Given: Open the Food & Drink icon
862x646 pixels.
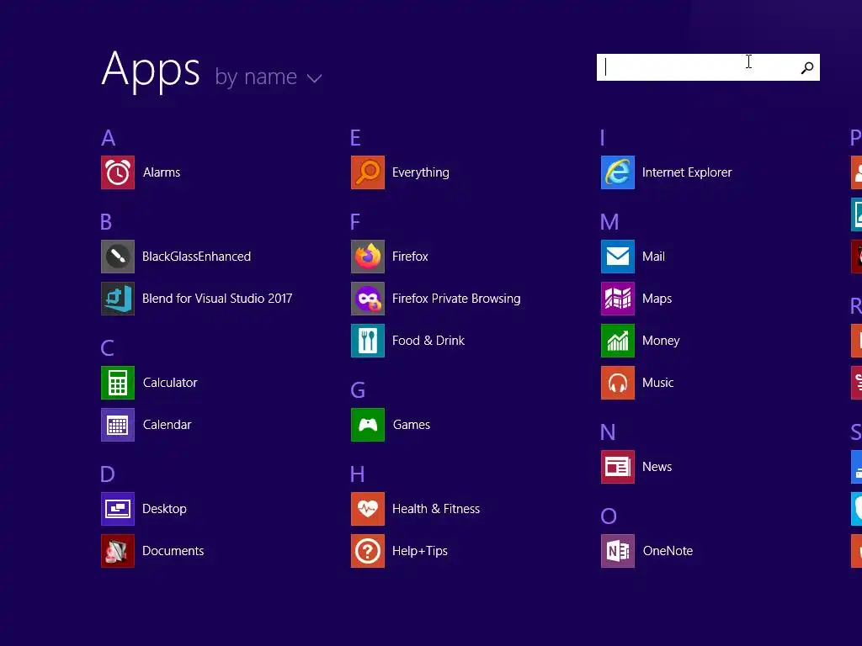Looking at the screenshot, I should coord(368,341).
